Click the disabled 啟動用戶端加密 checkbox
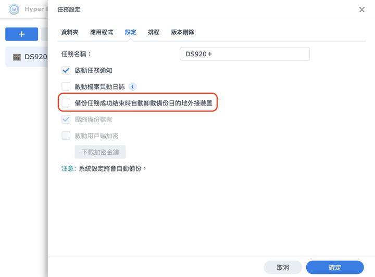 pos(66,136)
